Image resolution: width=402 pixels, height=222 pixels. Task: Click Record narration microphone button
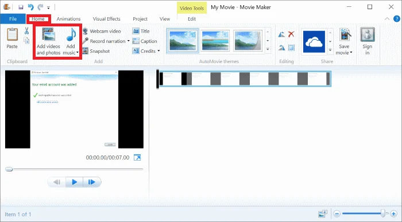click(104, 41)
